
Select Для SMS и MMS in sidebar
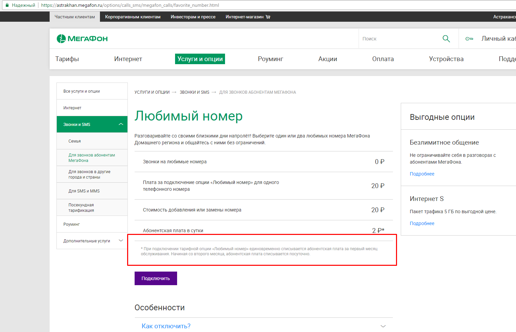pyautogui.click(x=92, y=191)
